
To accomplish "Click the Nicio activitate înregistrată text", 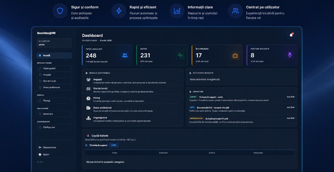I will (205, 79).
